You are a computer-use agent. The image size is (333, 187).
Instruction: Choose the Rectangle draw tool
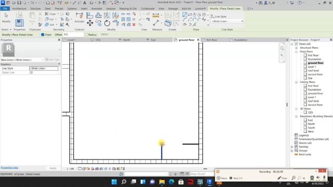[189, 15]
